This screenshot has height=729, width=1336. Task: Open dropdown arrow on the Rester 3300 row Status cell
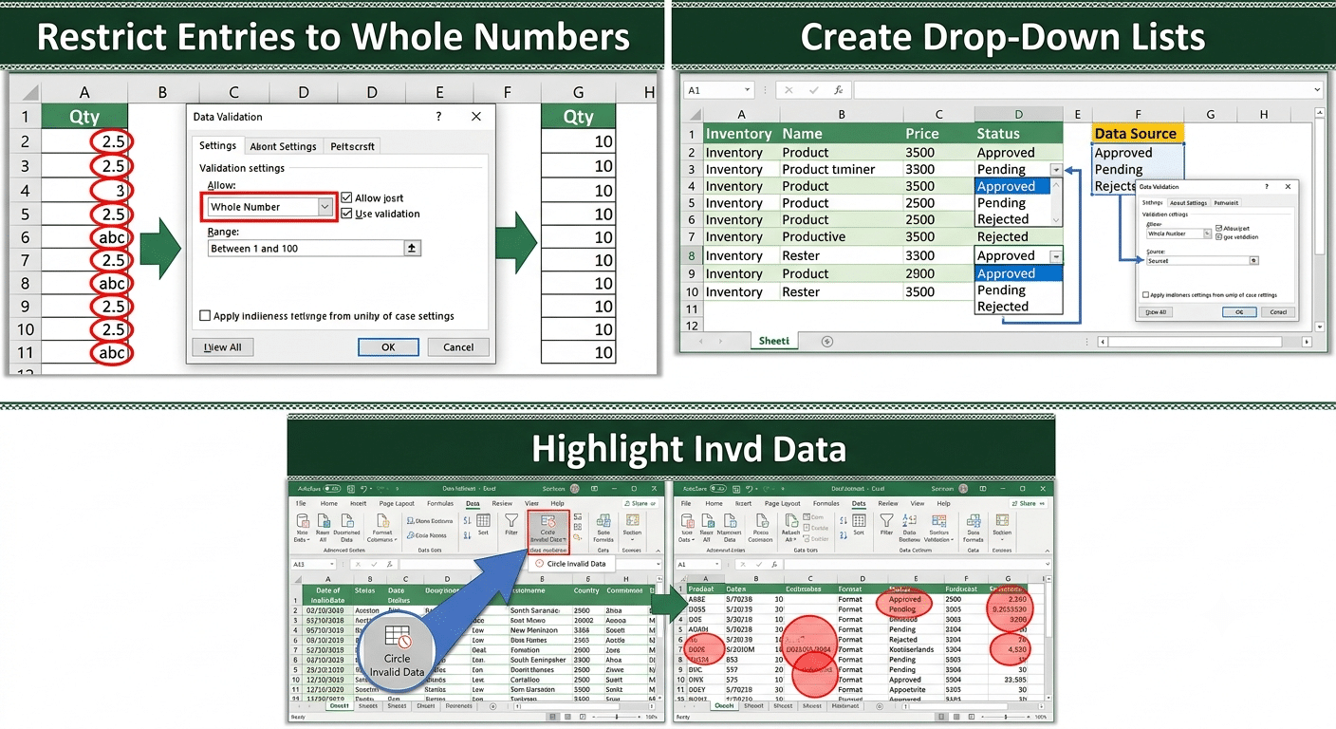tap(1056, 256)
